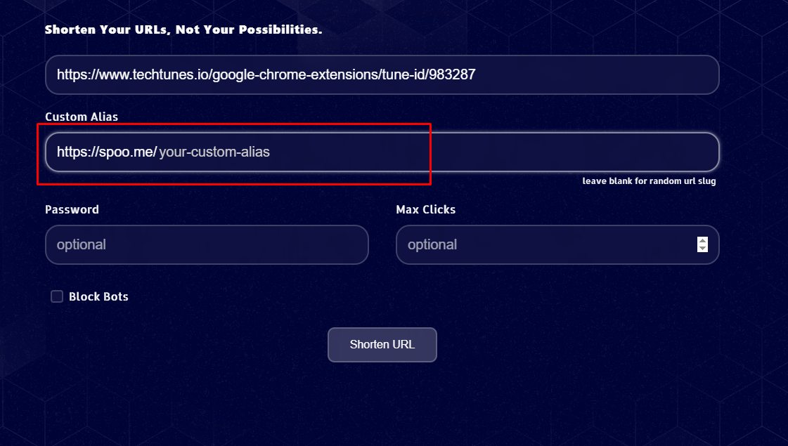Focus the Max Clicks input
This screenshot has height=446, width=788.
pyautogui.click(x=548, y=244)
